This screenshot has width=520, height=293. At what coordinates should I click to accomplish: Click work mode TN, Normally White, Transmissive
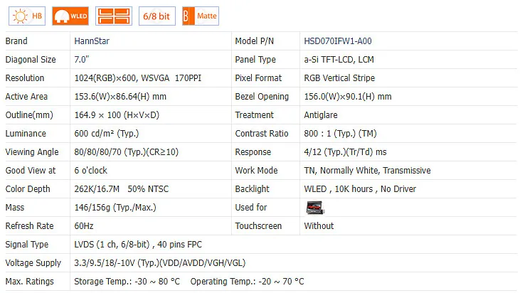click(368, 171)
